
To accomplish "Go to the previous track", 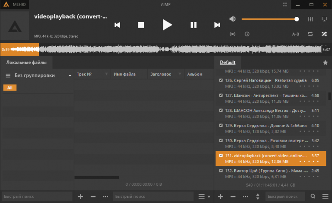I will click(117, 25).
